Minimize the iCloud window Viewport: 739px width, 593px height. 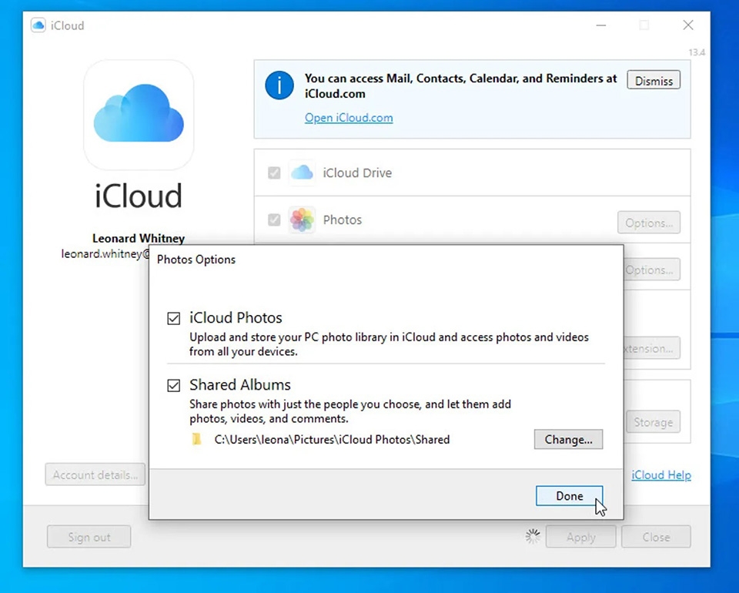(601, 25)
